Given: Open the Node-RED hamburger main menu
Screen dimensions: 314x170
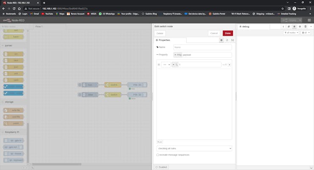Looking at the screenshot, I should click(308, 20).
